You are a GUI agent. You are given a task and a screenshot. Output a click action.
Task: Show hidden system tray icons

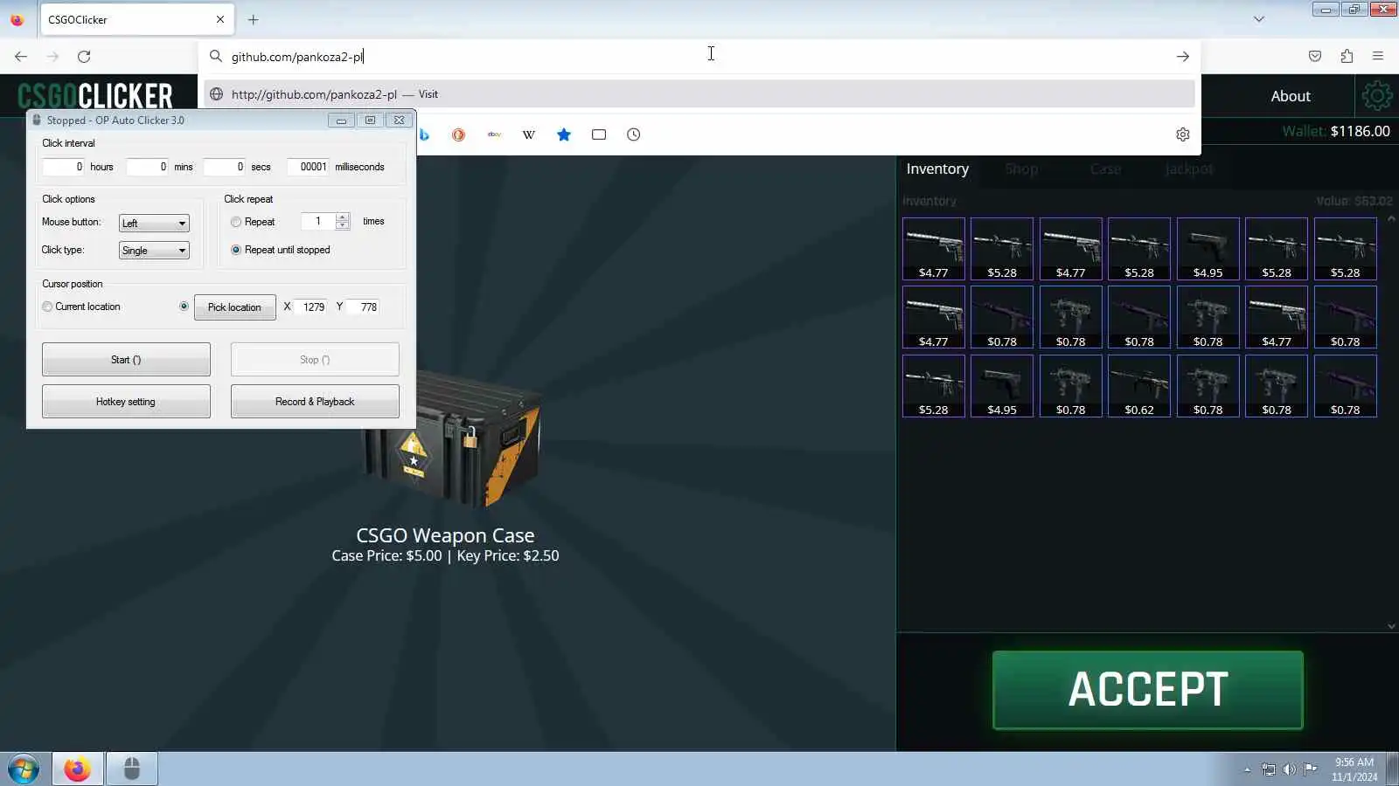point(1247,769)
